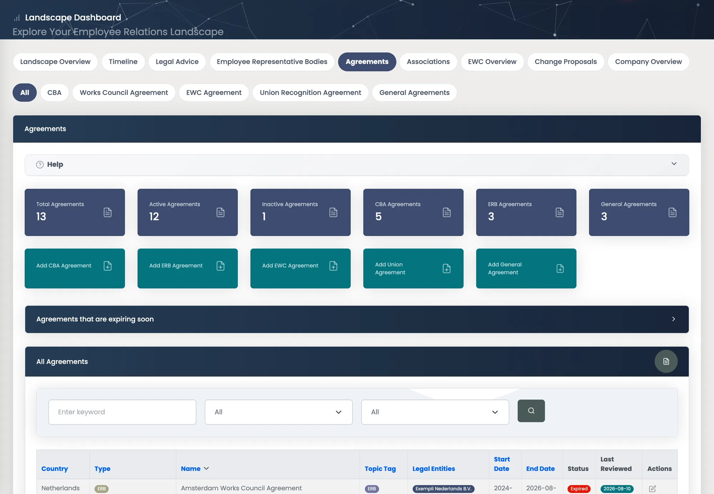
Task: Click the CBA Agreements document icon
Action: coord(447,212)
